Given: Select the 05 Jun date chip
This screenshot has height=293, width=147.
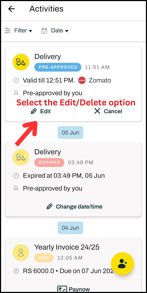Looking at the screenshot, I should [x=71, y=132].
